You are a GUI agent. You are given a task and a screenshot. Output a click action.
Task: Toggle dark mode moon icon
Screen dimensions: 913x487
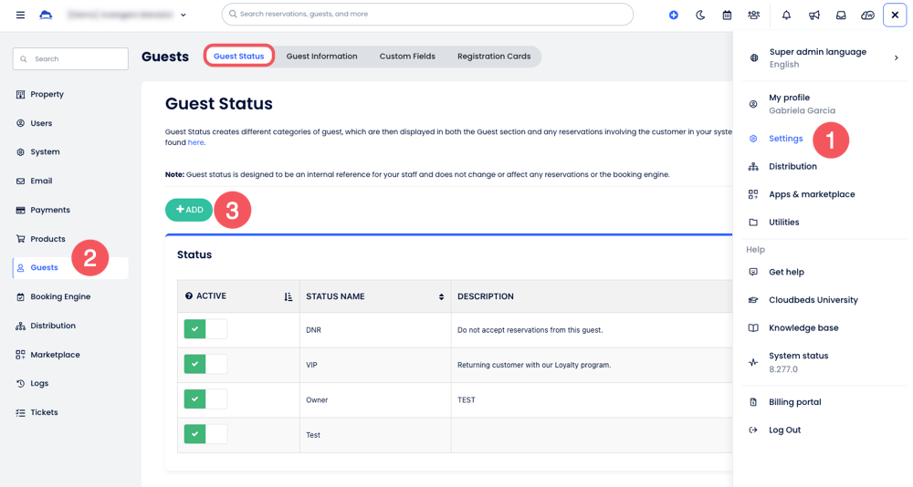tap(700, 15)
